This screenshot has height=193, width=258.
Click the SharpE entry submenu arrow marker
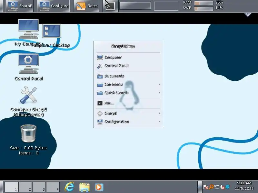159,114
